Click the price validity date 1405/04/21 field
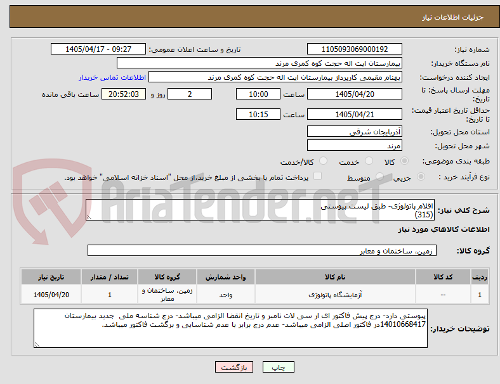The height and width of the screenshot is (384, 500). [x=355, y=114]
